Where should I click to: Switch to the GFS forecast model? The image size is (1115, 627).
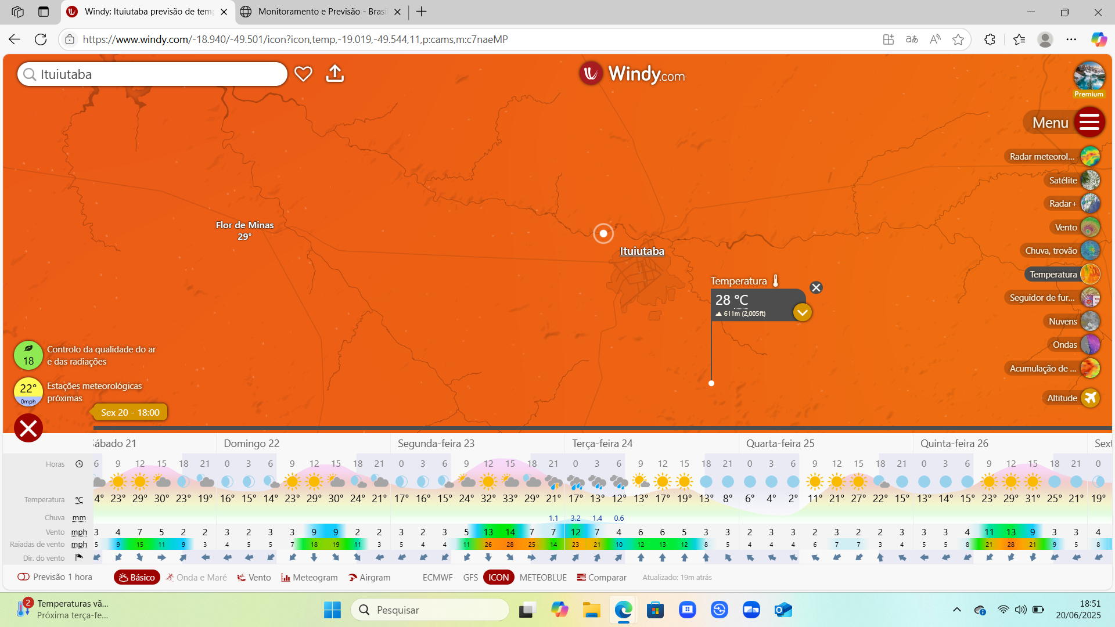470,578
